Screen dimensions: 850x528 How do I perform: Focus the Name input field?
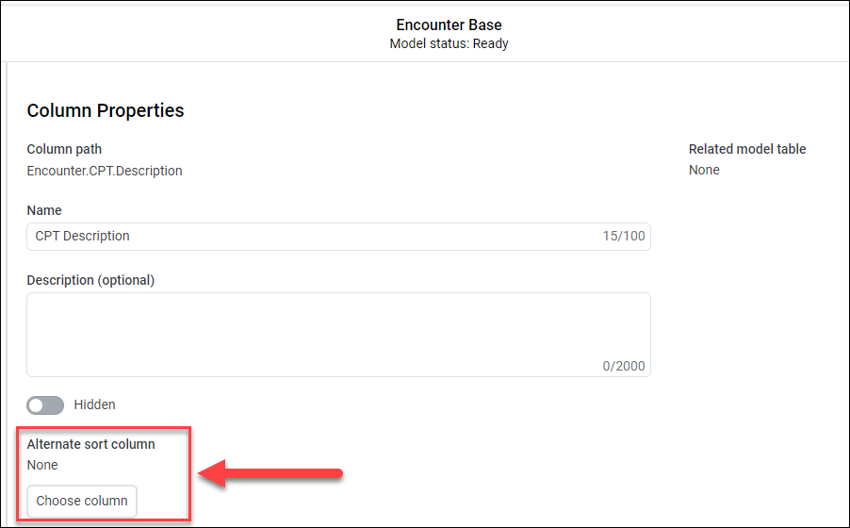[311, 236]
